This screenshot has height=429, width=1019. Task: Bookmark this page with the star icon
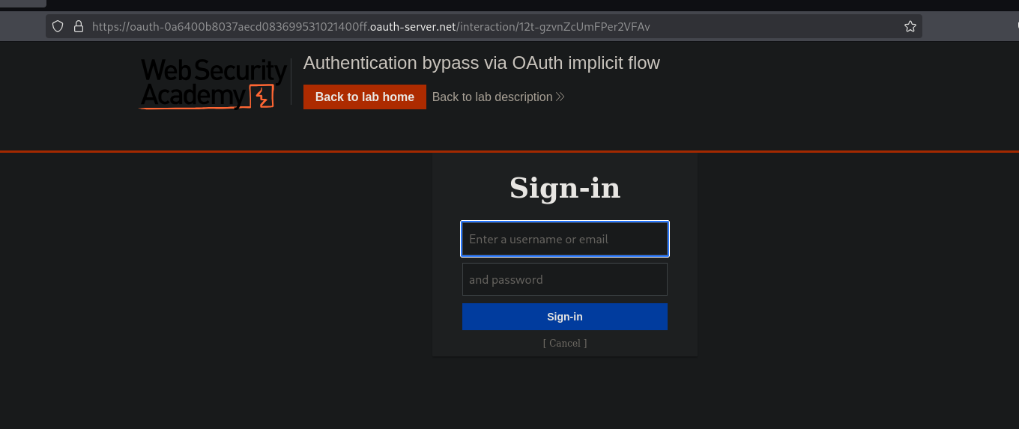coord(910,26)
